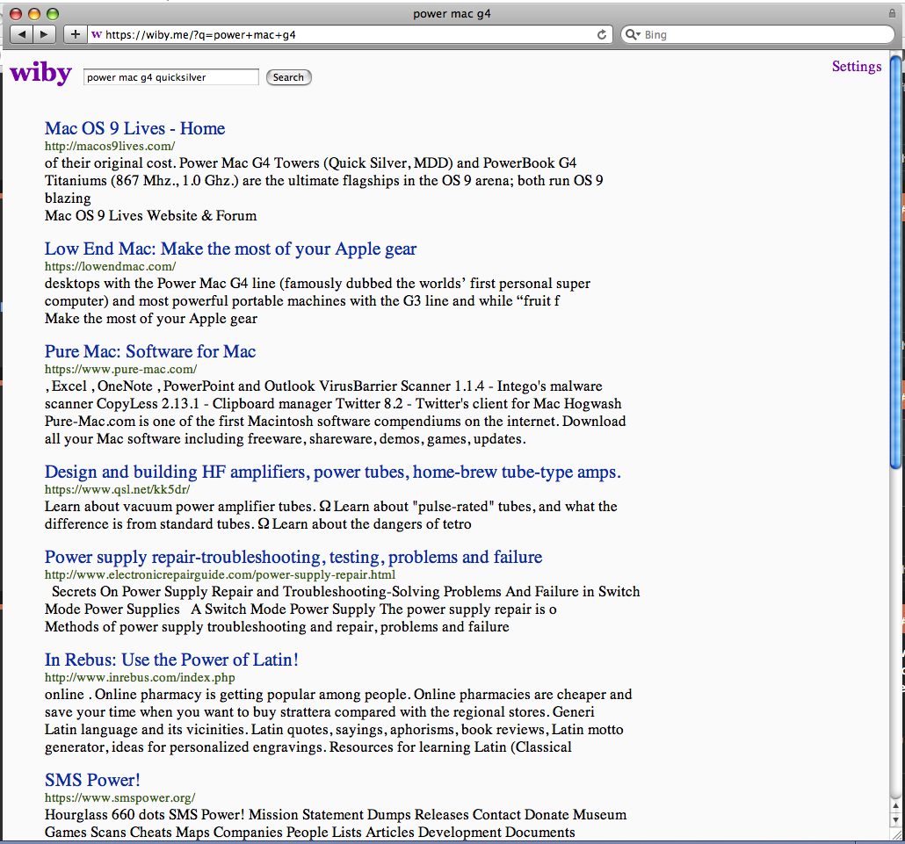Open HF amplifiers power tubes result
Viewport: 905px width, 844px height.
[x=332, y=472]
